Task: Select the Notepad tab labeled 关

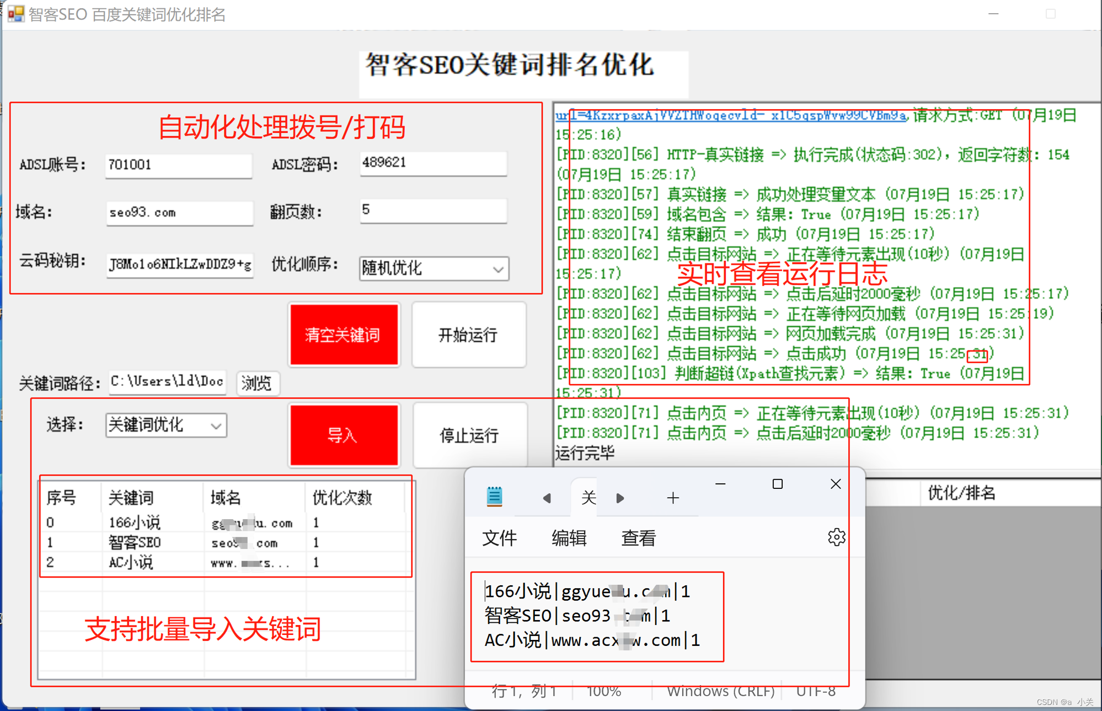Action: (589, 498)
